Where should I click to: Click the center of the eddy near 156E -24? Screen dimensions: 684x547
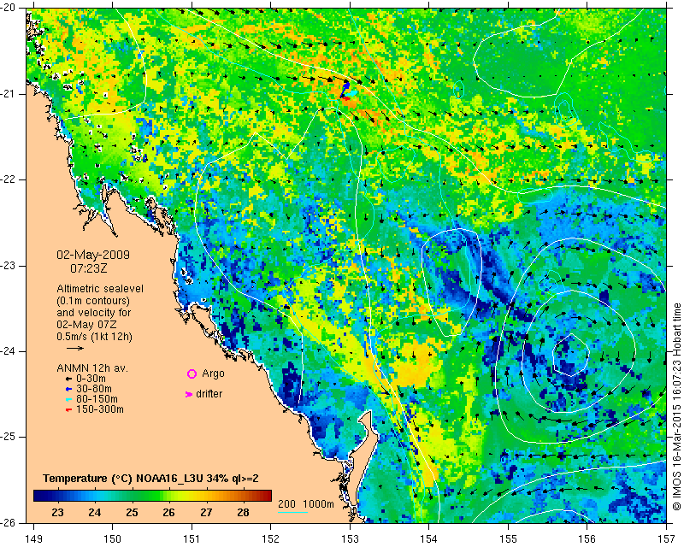(571, 354)
